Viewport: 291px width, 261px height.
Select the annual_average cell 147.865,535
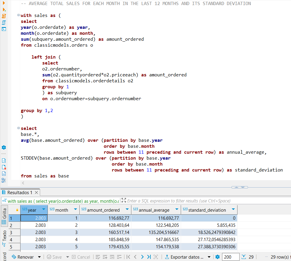[x=156, y=240]
